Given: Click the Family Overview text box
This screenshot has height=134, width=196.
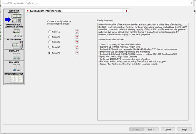Looking at the screenshot, I should [x=143, y=72].
